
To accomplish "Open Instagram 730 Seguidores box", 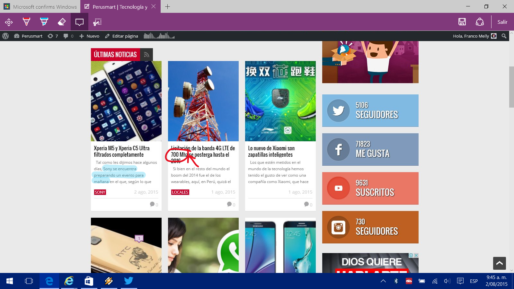I will (x=370, y=227).
